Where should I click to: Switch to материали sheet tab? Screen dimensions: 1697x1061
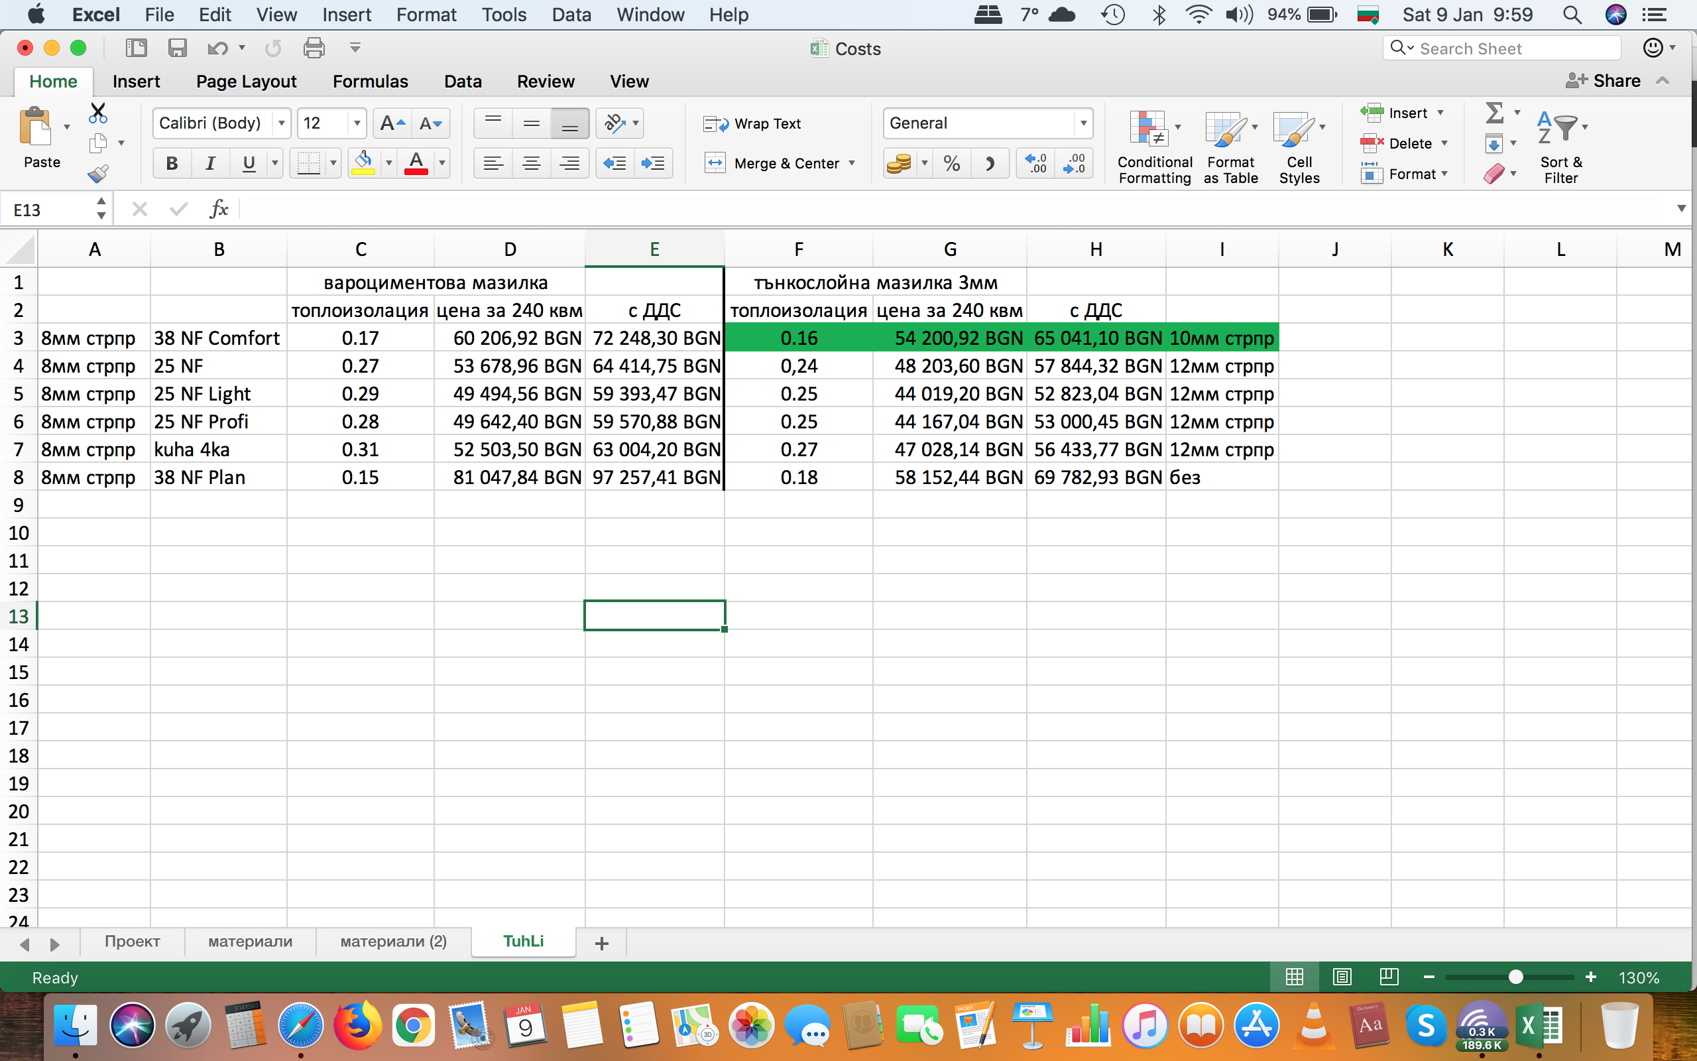pyautogui.click(x=250, y=942)
